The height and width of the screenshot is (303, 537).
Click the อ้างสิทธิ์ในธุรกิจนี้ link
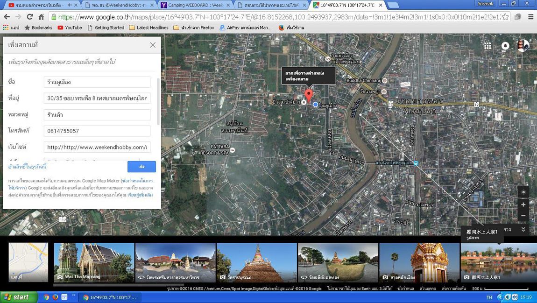click(x=28, y=167)
